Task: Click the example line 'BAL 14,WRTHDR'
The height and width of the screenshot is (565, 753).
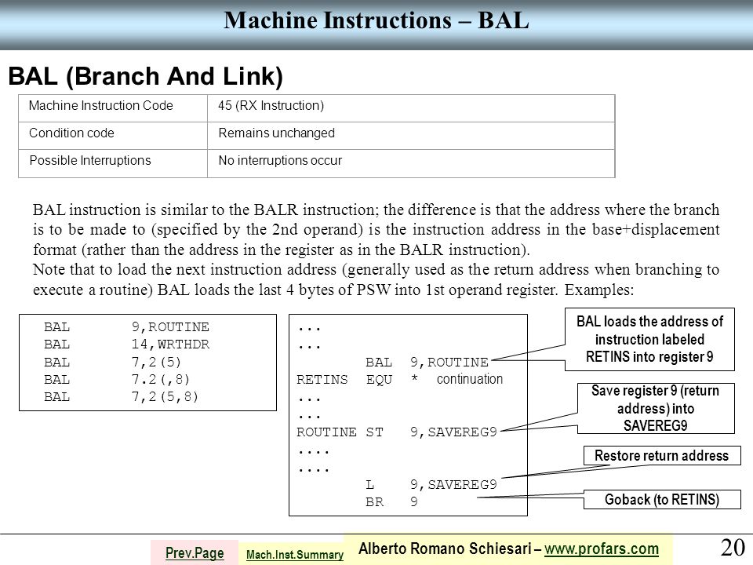Action: click(127, 344)
